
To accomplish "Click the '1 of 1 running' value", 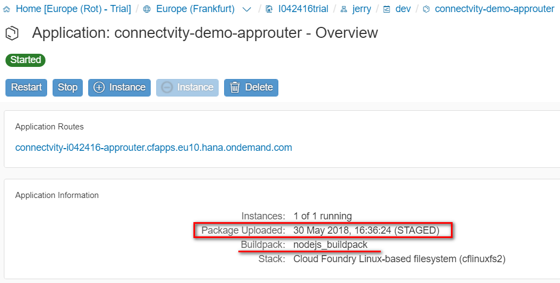I will click(323, 216).
